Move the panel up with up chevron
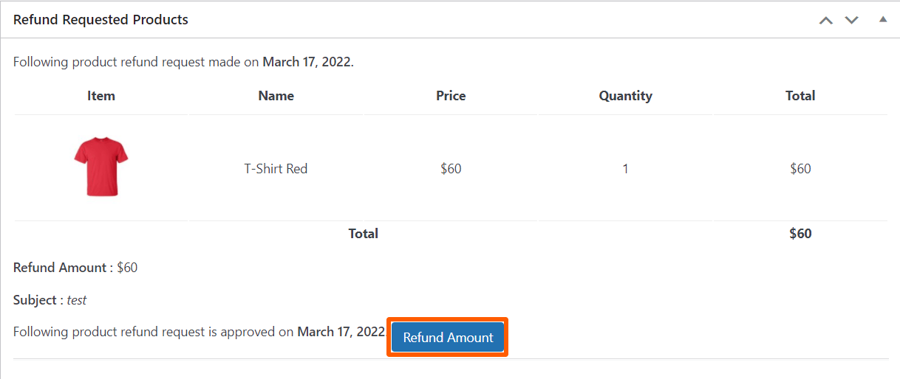 (x=825, y=20)
